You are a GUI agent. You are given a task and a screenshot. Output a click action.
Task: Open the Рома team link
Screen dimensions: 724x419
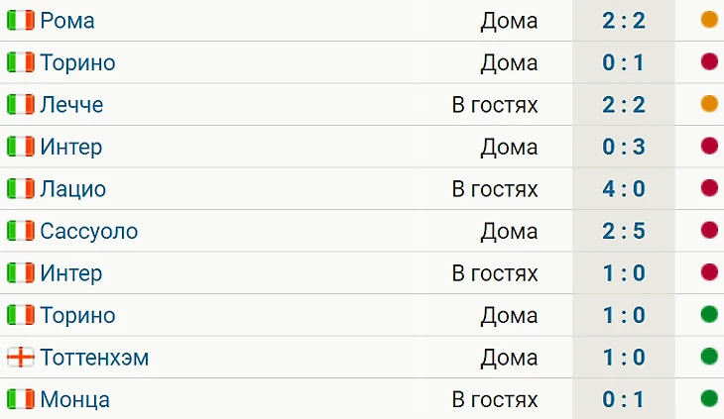point(67,20)
